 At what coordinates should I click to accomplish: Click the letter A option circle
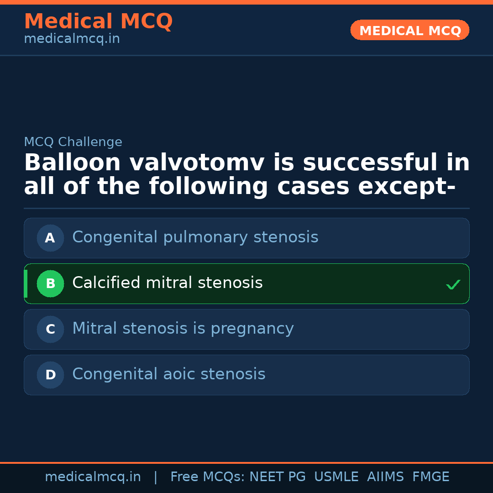point(50,238)
